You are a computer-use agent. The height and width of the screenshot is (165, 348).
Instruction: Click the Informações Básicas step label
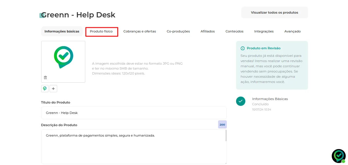[x=270, y=99]
